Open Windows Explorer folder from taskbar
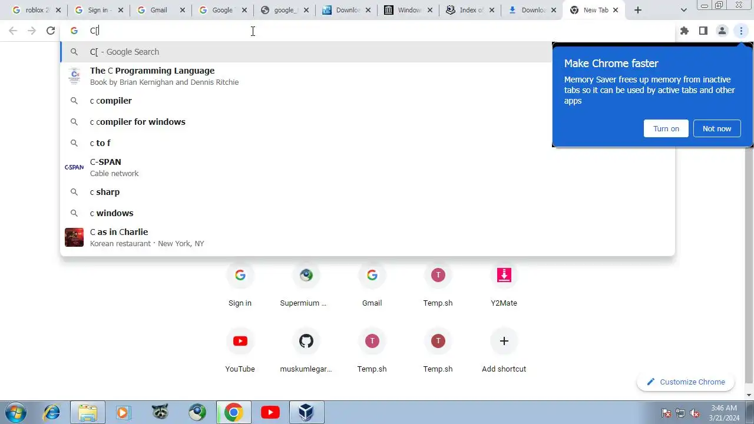 pos(88,412)
